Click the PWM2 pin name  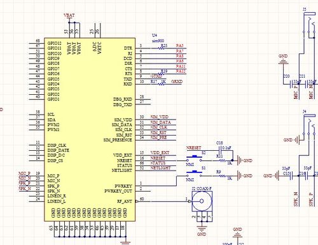tap(53, 125)
